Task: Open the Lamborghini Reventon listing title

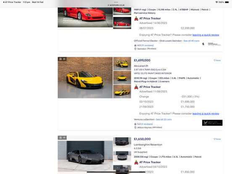Action: click(148, 145)
